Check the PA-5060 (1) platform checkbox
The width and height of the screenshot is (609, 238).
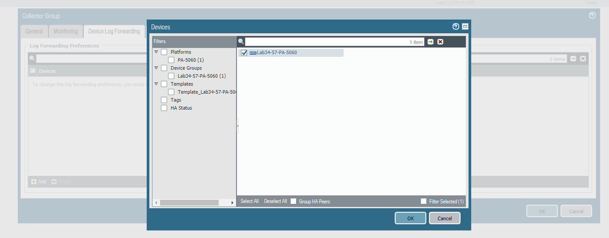pyautogui.click(x=171, y=60)
